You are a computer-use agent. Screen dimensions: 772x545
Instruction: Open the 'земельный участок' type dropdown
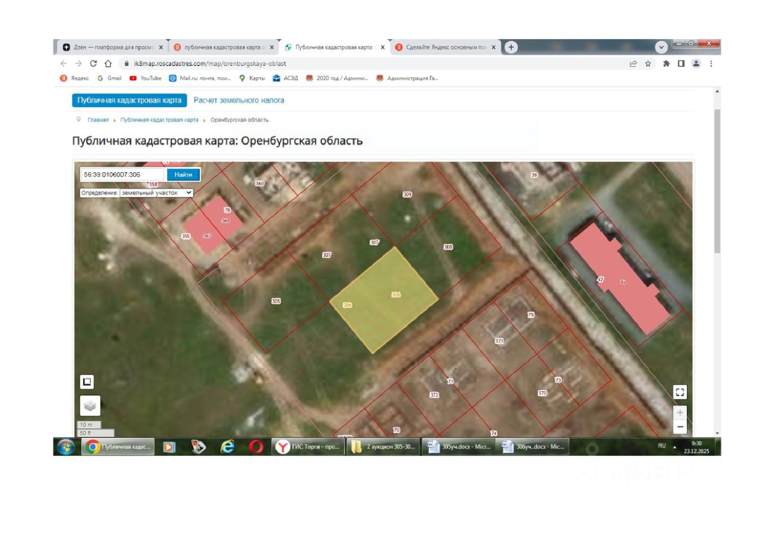pyautogui.click(x=156, y=193)
